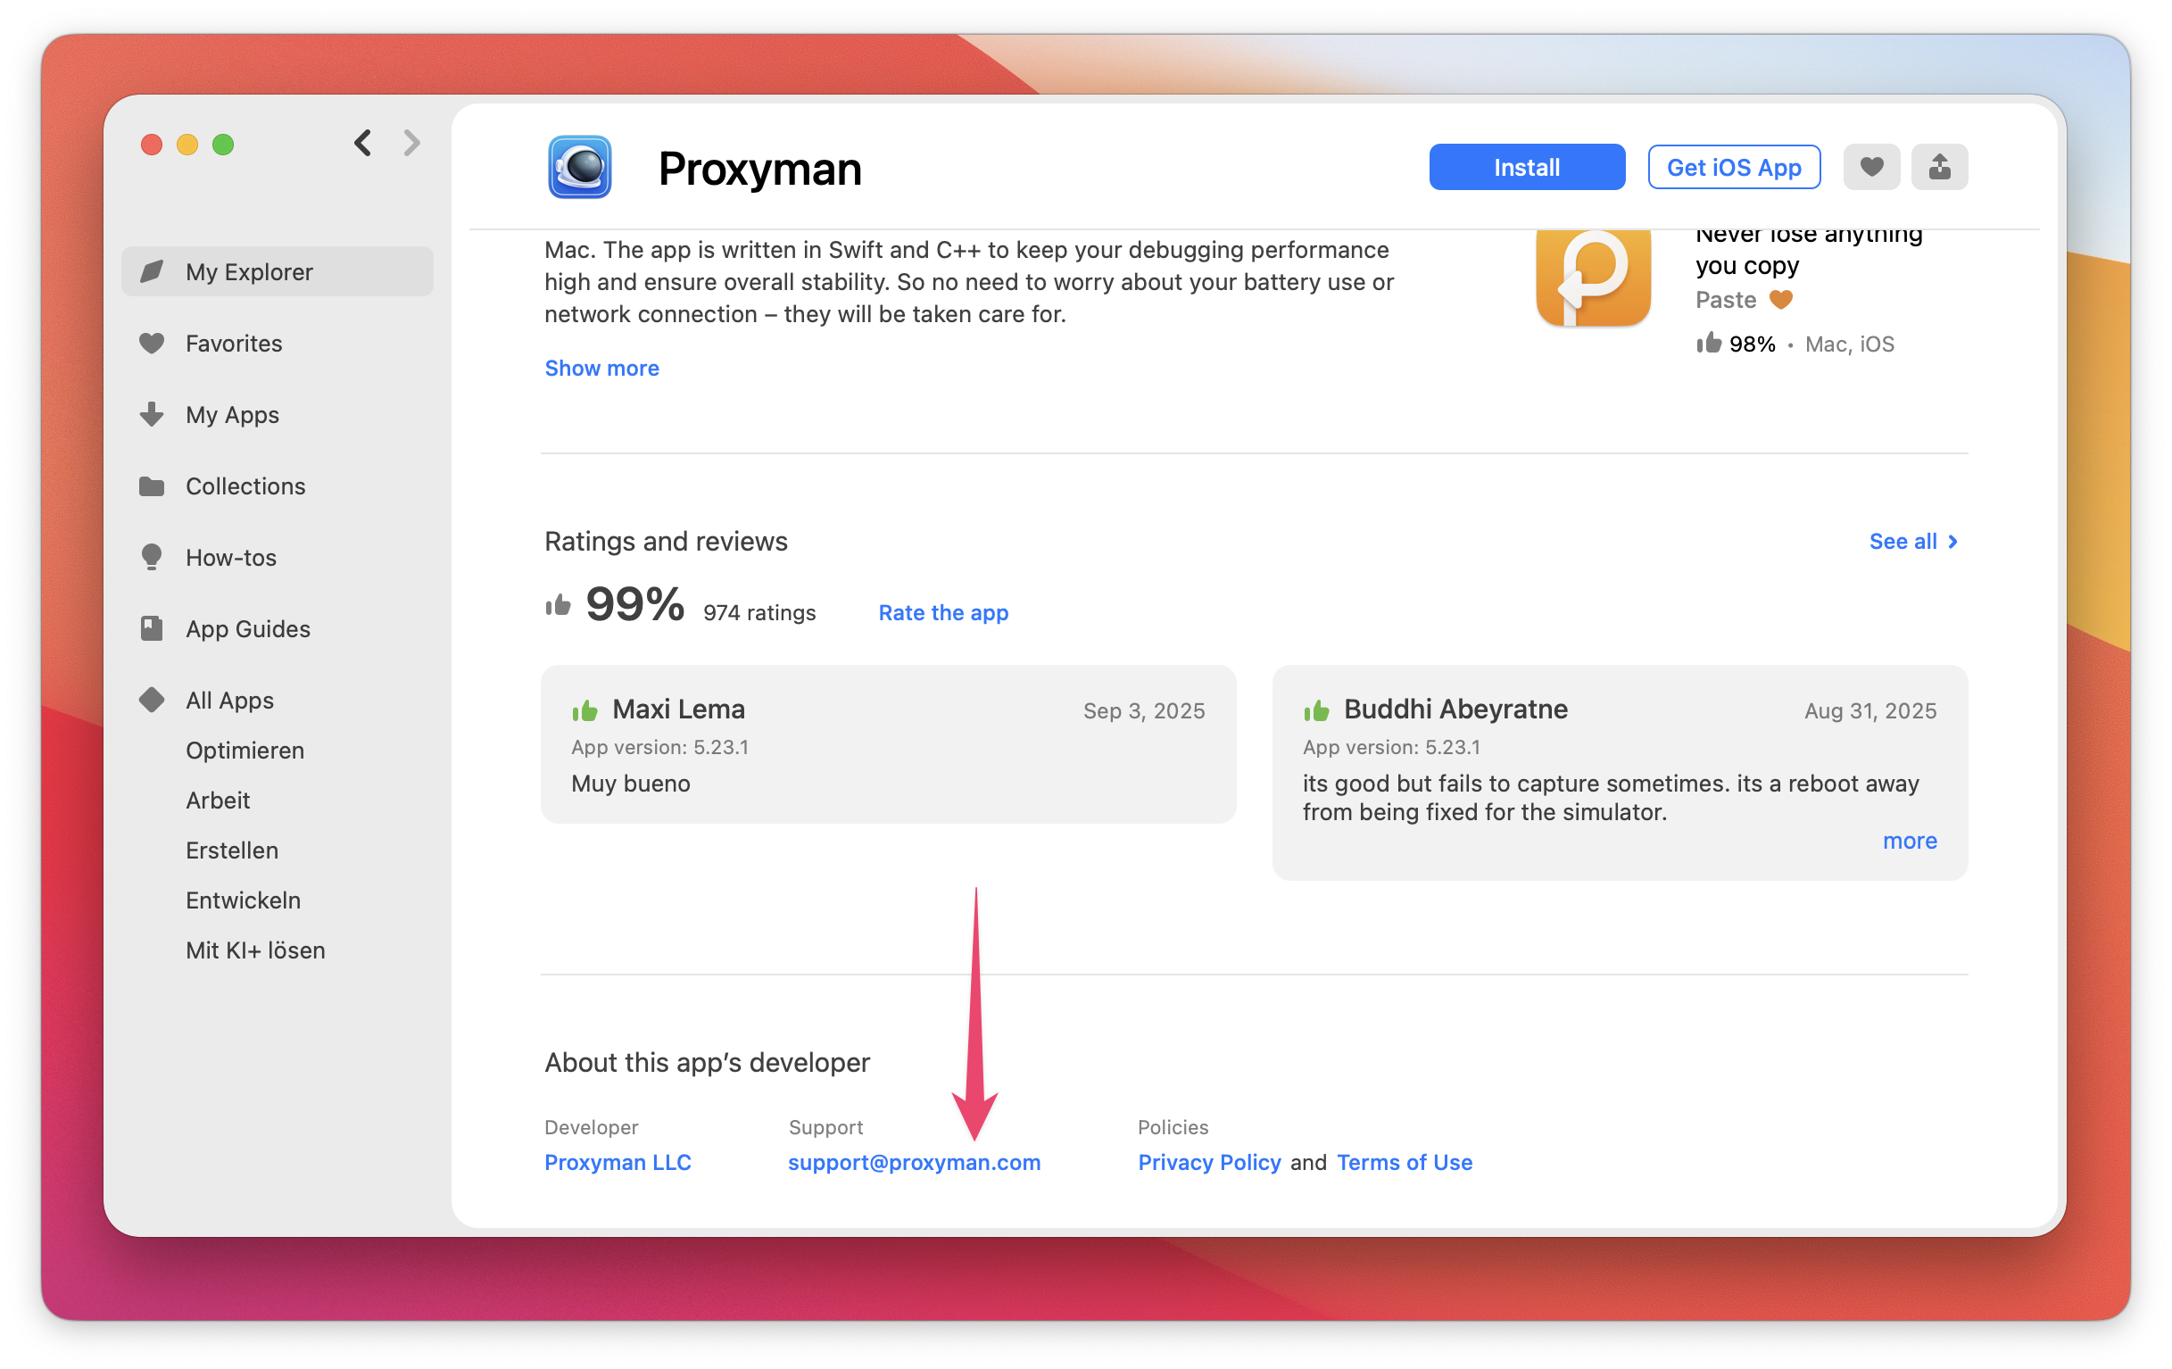
Task: Click the 974 ratings count
Action: (x=759, y=612)
